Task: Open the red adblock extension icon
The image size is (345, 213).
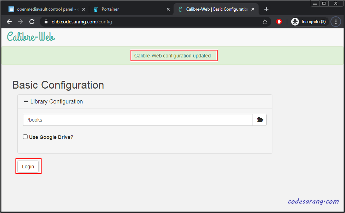Action: point(279,22)
